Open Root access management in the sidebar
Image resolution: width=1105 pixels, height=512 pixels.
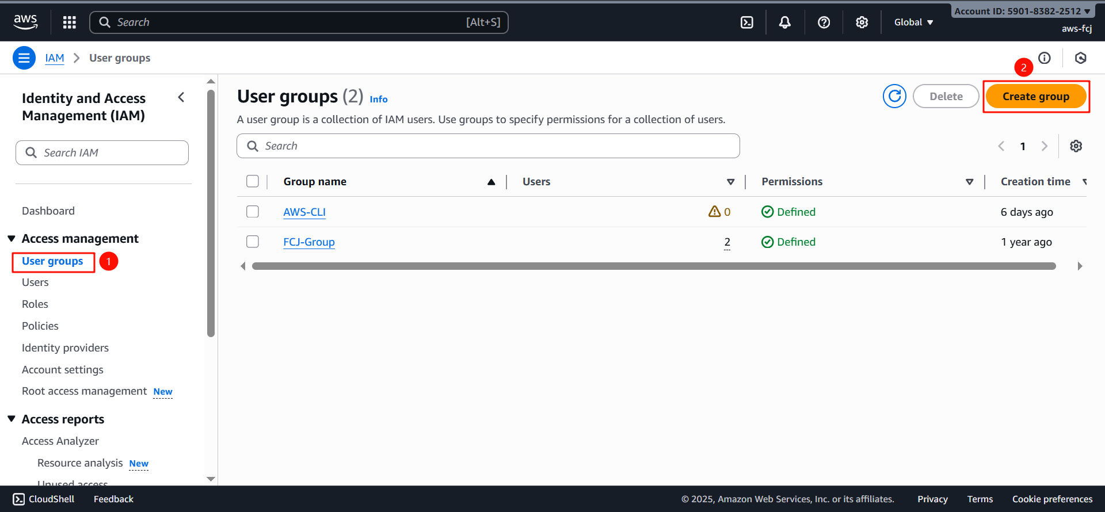[85, 391]
